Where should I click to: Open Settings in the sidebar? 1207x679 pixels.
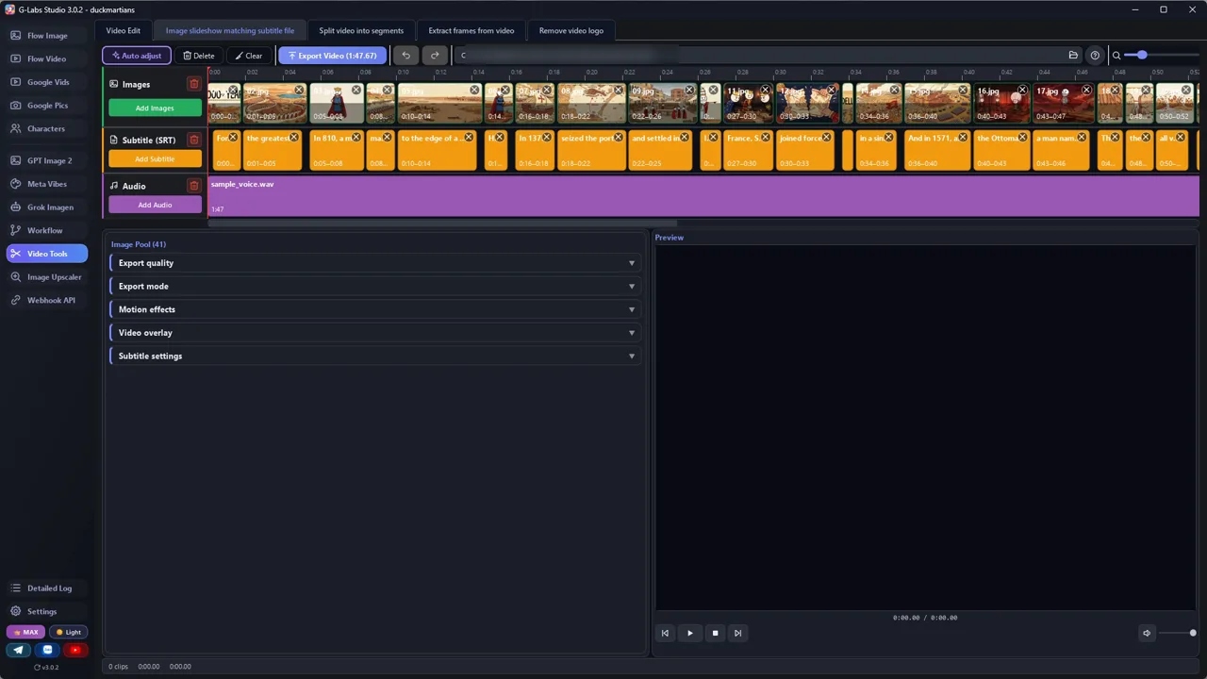pos(47,611)
